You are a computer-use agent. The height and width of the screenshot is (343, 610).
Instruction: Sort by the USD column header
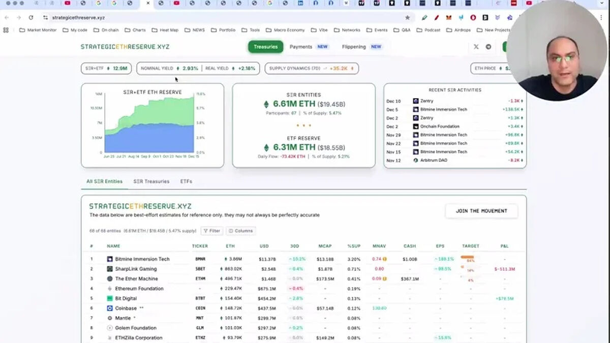[x=264, y=246]
